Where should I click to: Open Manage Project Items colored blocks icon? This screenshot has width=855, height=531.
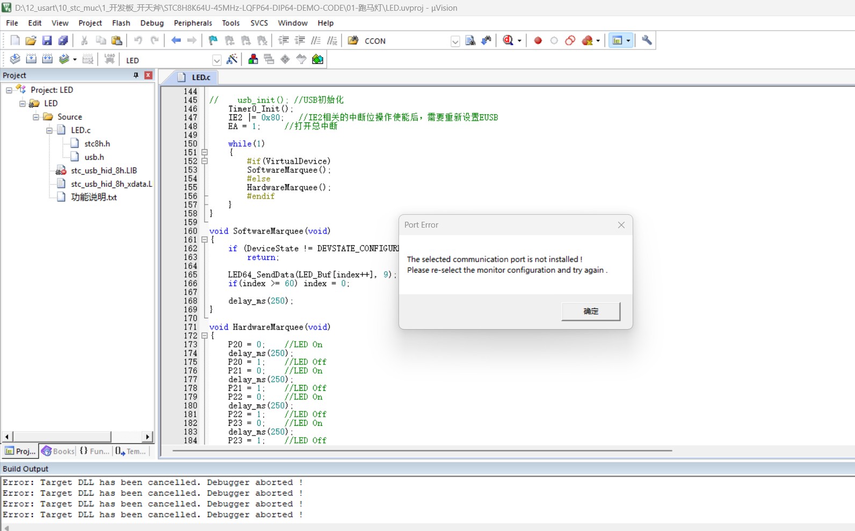click(x=253, y=60)
